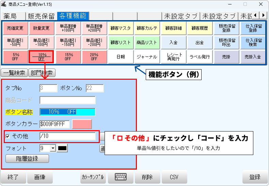Select the 売価変更 function button
269x186 pixels.
click(15, 28)
